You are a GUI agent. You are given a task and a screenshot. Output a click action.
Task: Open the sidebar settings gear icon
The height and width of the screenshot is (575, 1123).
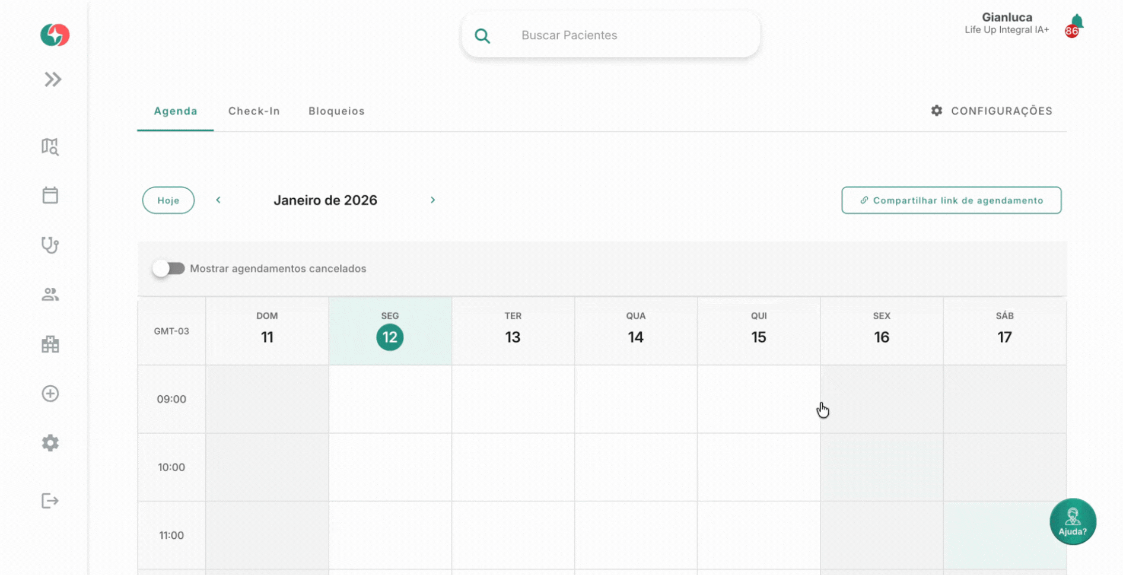pos(50,443)
